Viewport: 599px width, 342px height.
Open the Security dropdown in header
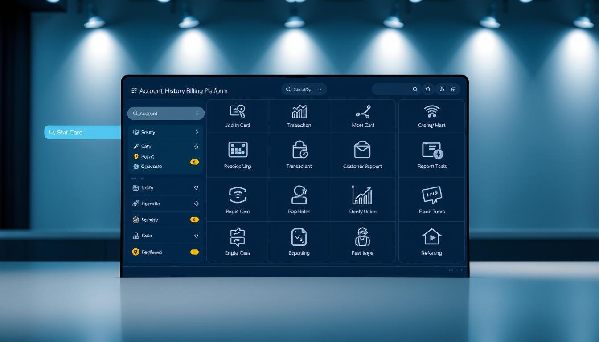pyautogui.click(x=304, y=90)
